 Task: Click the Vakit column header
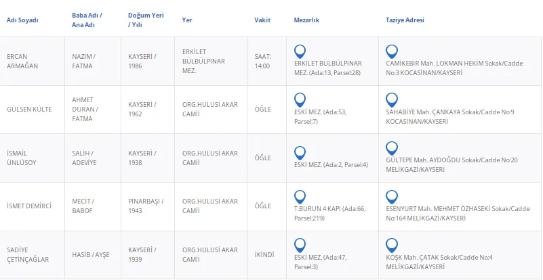tap(262, 20)
